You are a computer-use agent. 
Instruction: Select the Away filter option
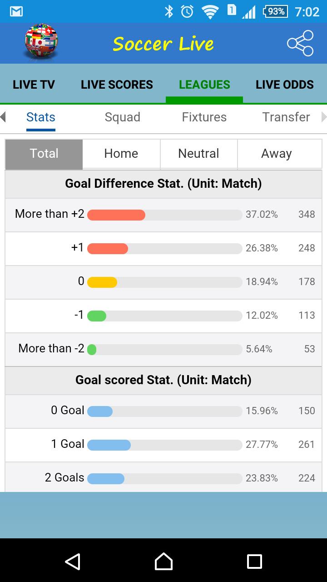pos(277,154)
